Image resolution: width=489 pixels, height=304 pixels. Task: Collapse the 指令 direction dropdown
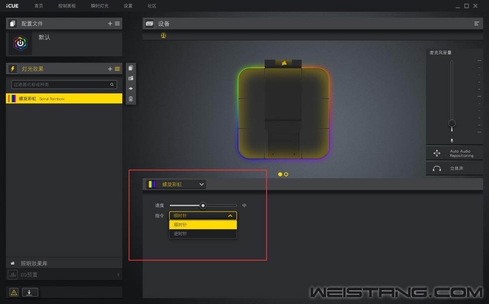[203, 216]
